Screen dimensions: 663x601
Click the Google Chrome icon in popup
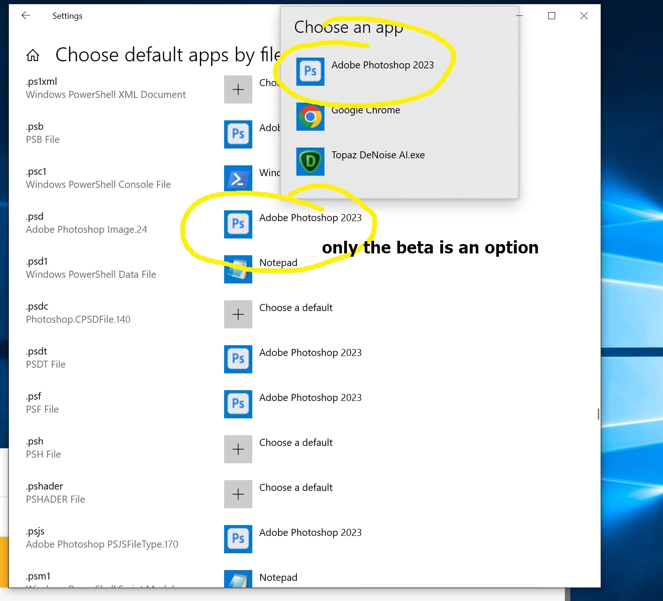310,117
